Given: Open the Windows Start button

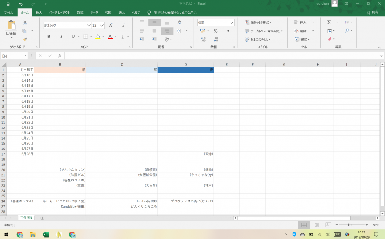Looking at the screenshot, I should (7, 235).
